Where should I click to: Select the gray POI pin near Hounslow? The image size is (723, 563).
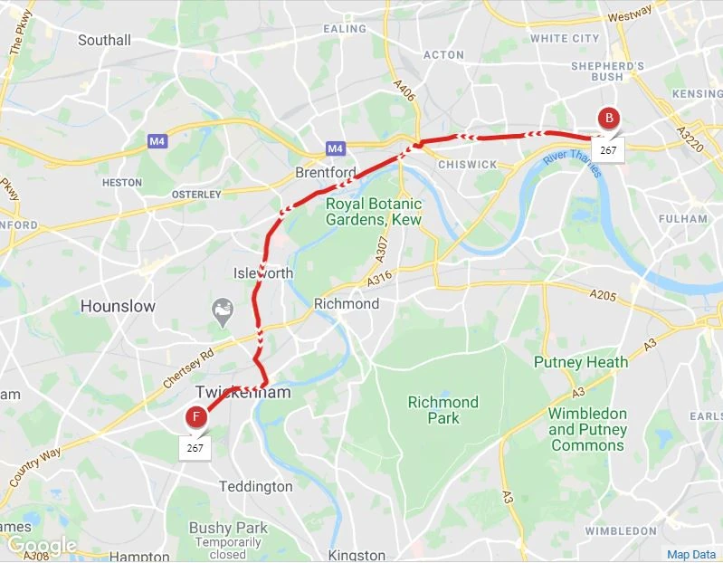pos(223,312)
